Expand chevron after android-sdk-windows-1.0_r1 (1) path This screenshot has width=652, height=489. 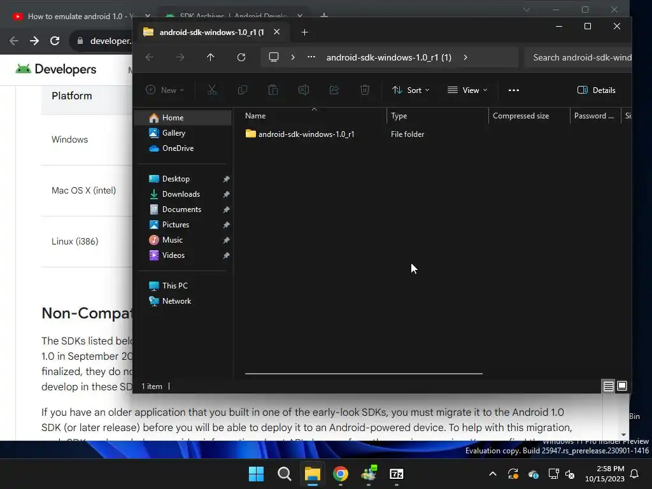(x=465, y=57)
